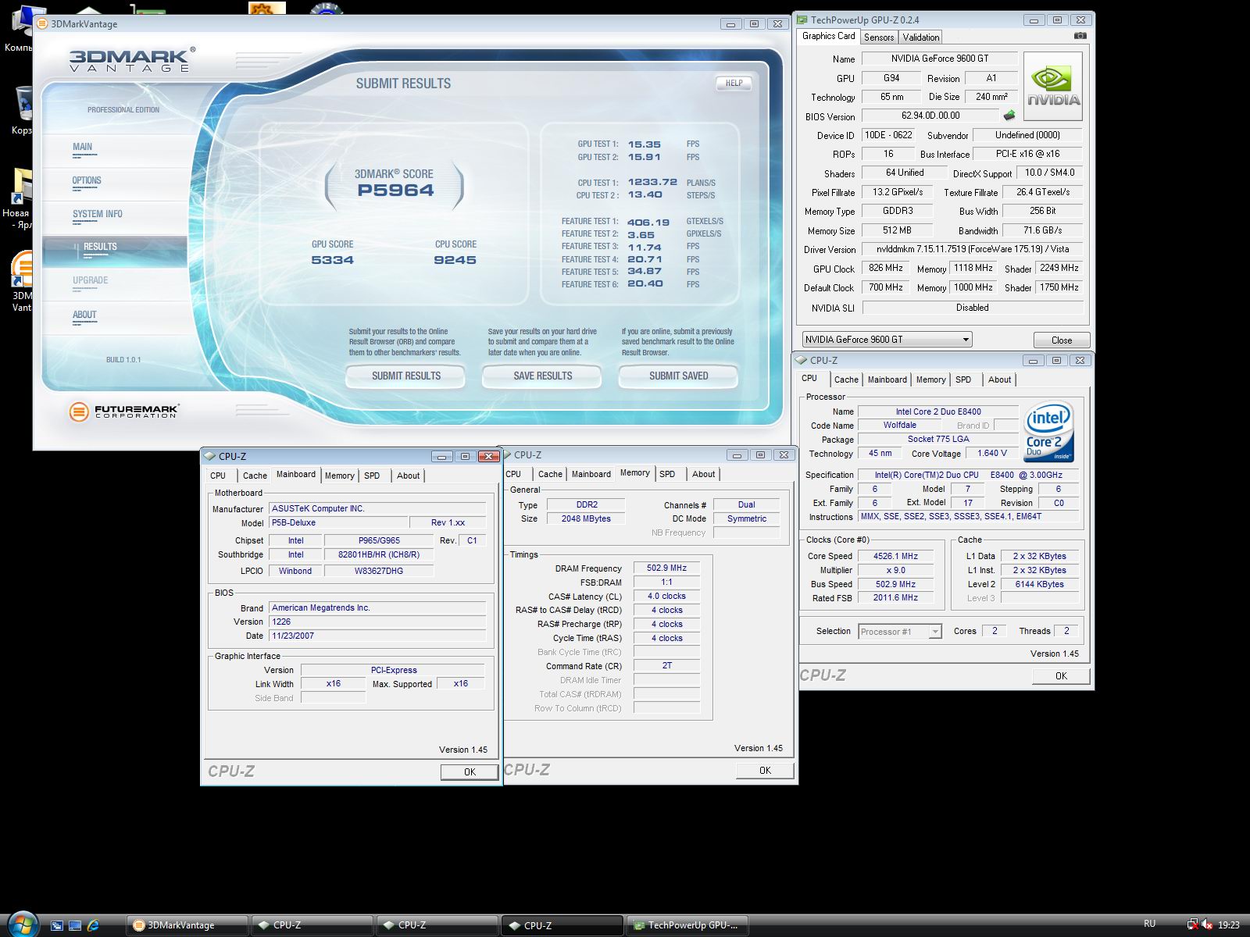Click the Feature Test 1 value 406.19
The height and width of the screenshot is (937, 1250).
(x=648, y=222)
